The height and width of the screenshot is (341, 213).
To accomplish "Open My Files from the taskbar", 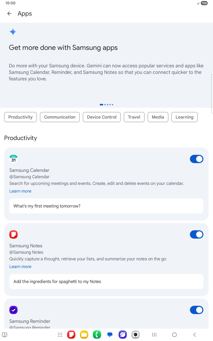I will 84,335.
